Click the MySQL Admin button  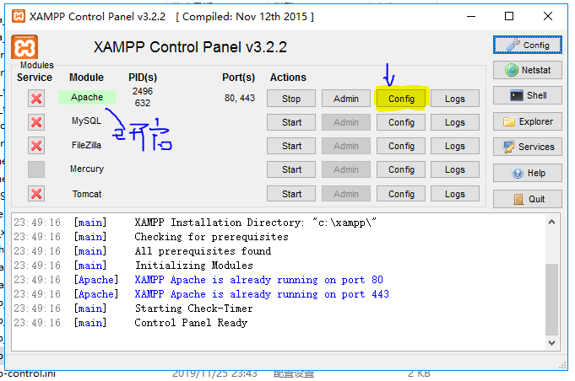(x=346, y=122)
